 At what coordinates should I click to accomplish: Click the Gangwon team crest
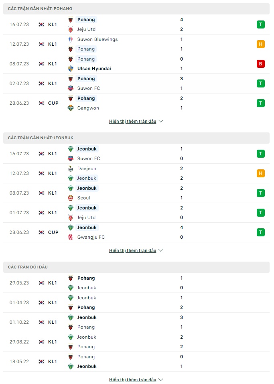pos(71,108)
